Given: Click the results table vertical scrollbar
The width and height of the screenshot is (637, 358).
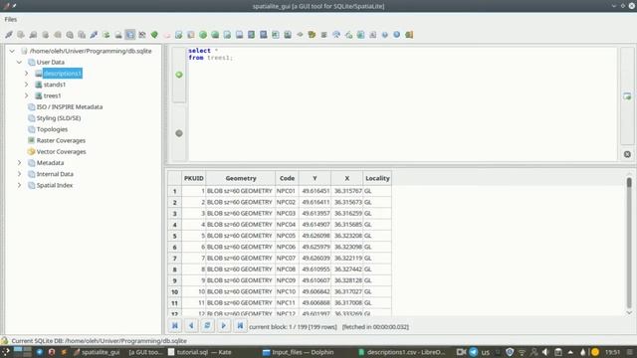Looking at the screenshot, I should 629,243.
